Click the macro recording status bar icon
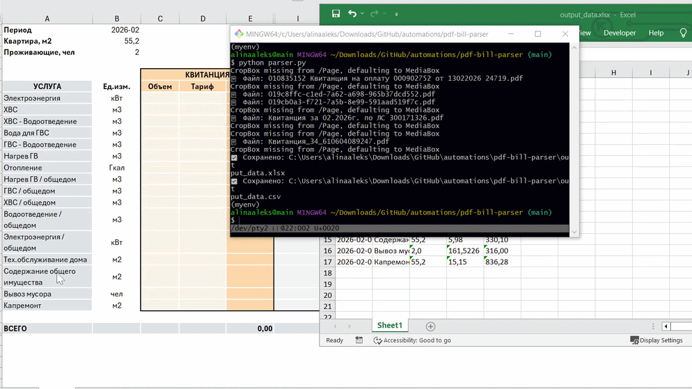The width and height of the screenshot is (692, 389). [x=359, y=340]
